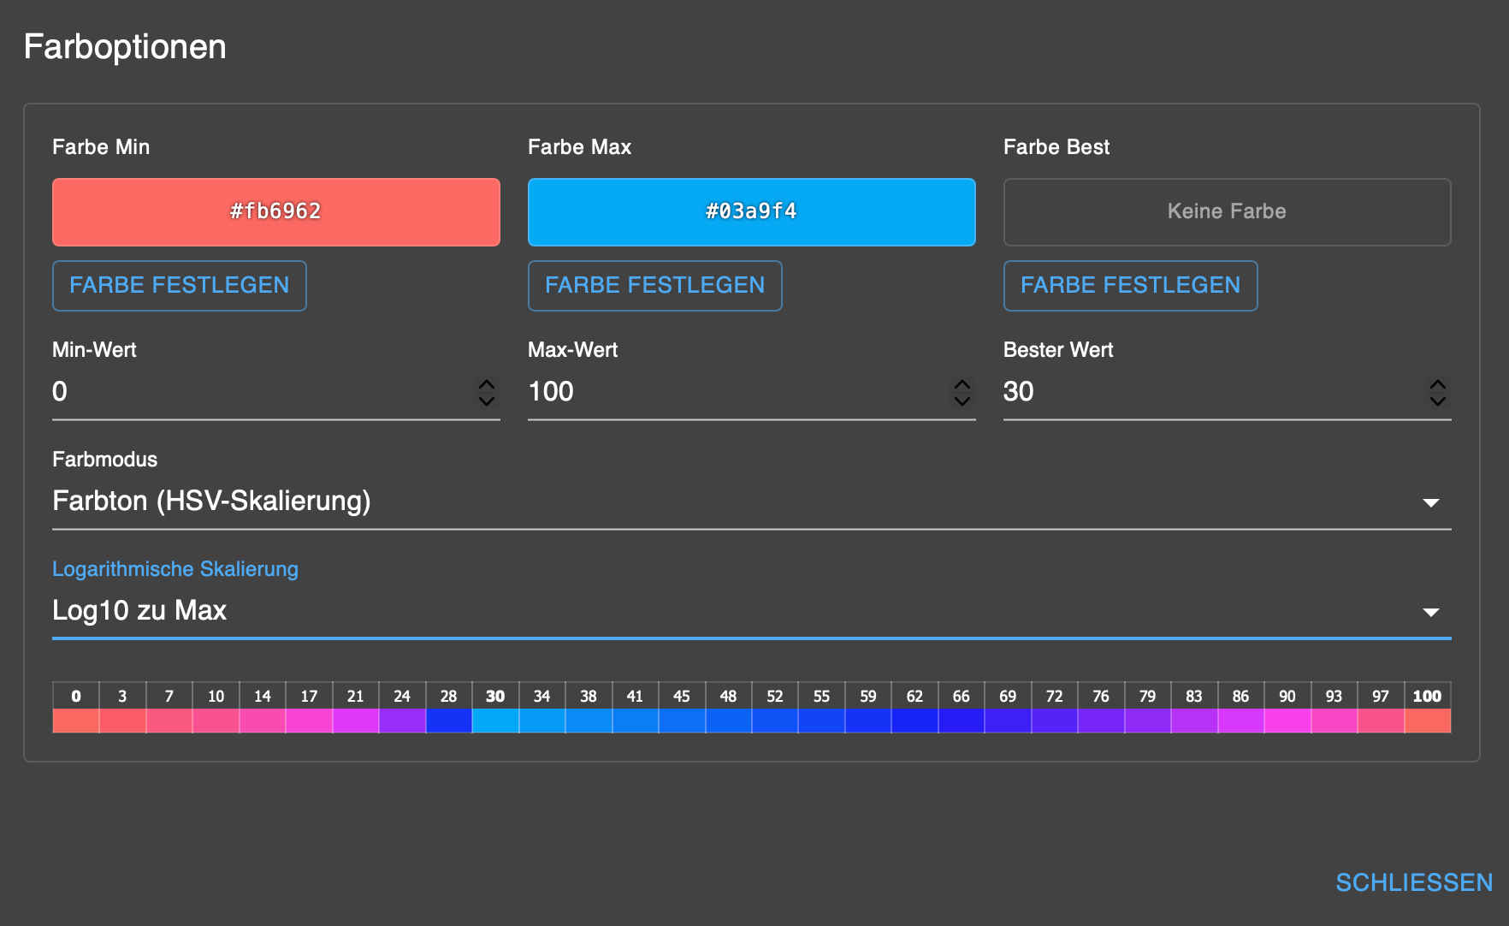Click the color scale cell labeled 69
This screenshot has height=926, width=1509.
tap(1008, 708)
